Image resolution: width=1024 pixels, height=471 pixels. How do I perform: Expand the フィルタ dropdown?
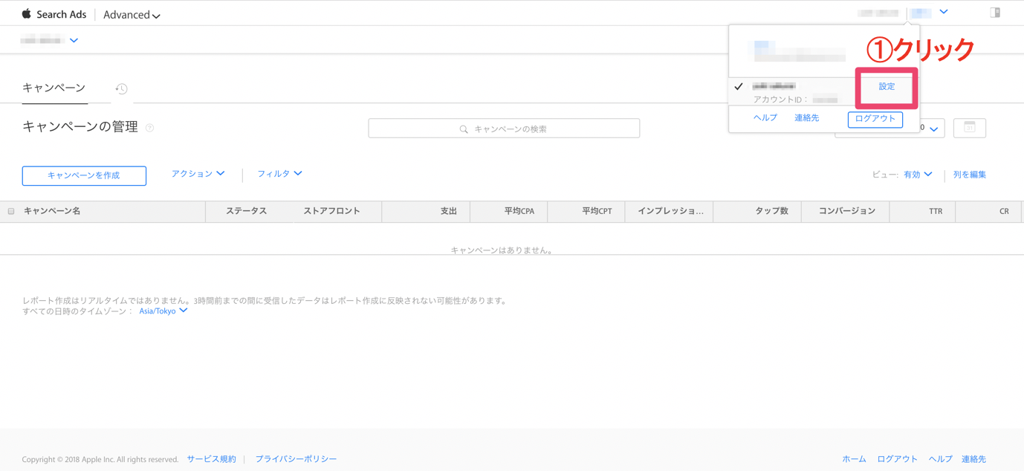pyautogui.click(x=279, y=174)
